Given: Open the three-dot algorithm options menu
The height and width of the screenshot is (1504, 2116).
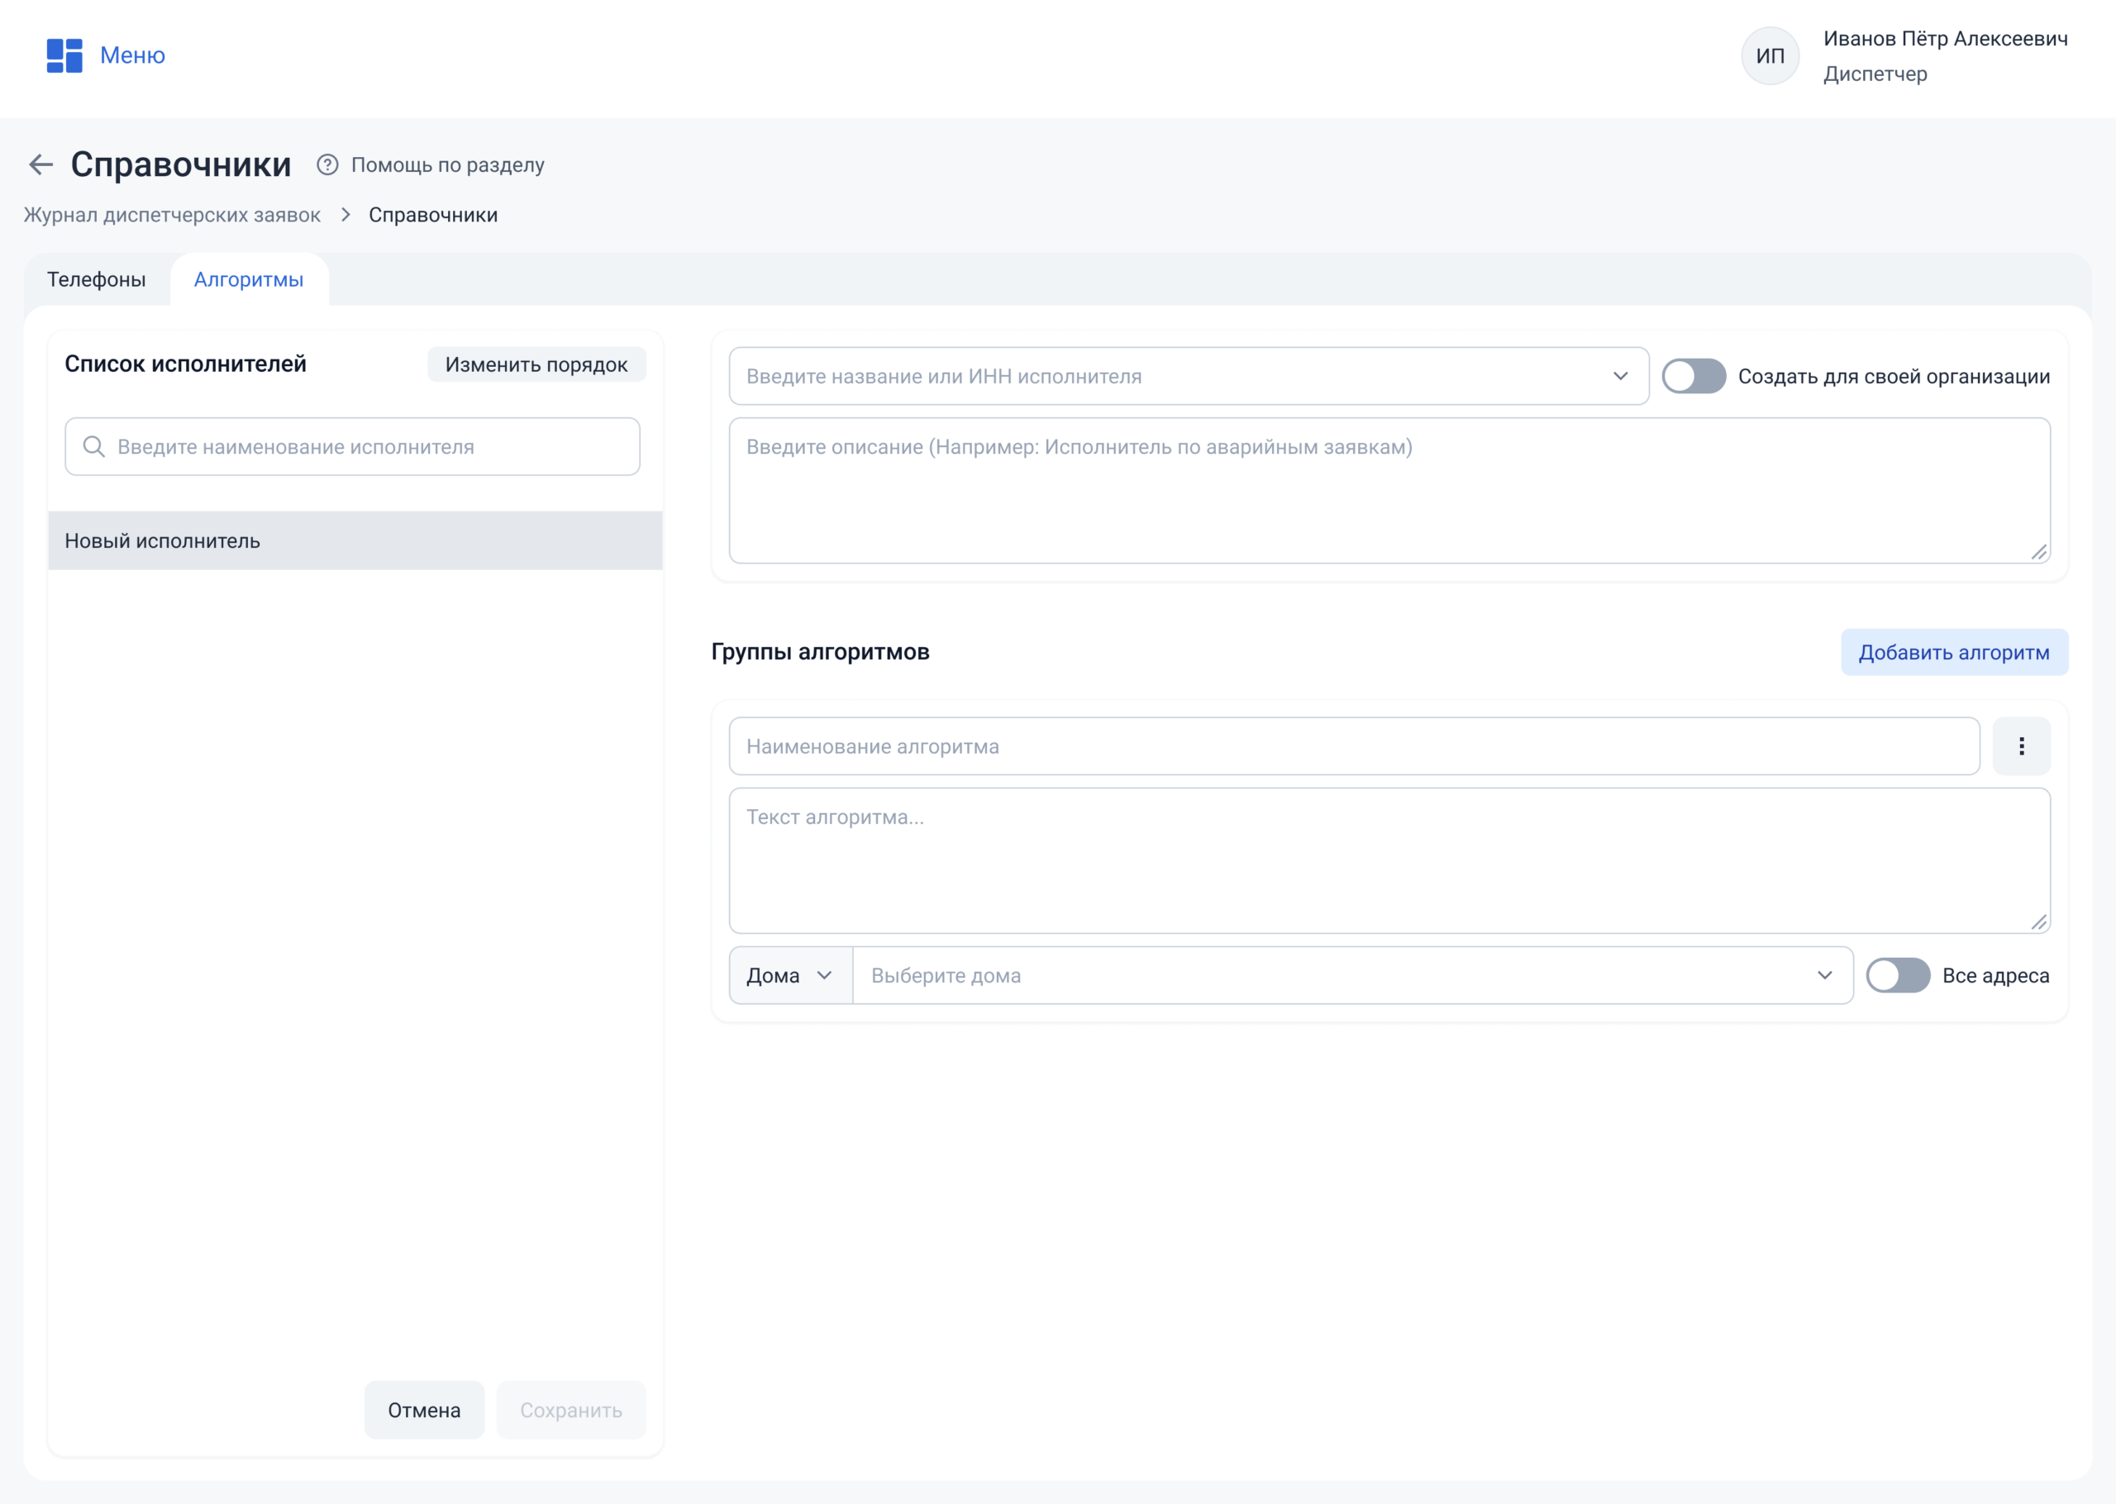Looking at the screenshot, I should point(2021,746).
